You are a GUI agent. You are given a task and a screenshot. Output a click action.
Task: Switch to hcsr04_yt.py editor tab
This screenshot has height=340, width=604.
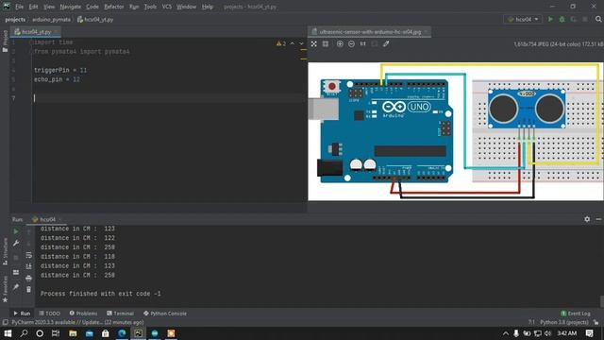[x=36, y=32]
